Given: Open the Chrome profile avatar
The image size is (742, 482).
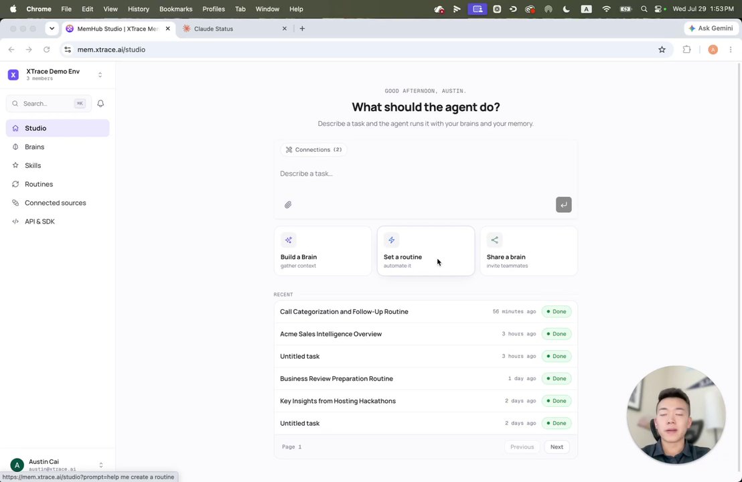Looking at the screenshot, I should 713,50.
